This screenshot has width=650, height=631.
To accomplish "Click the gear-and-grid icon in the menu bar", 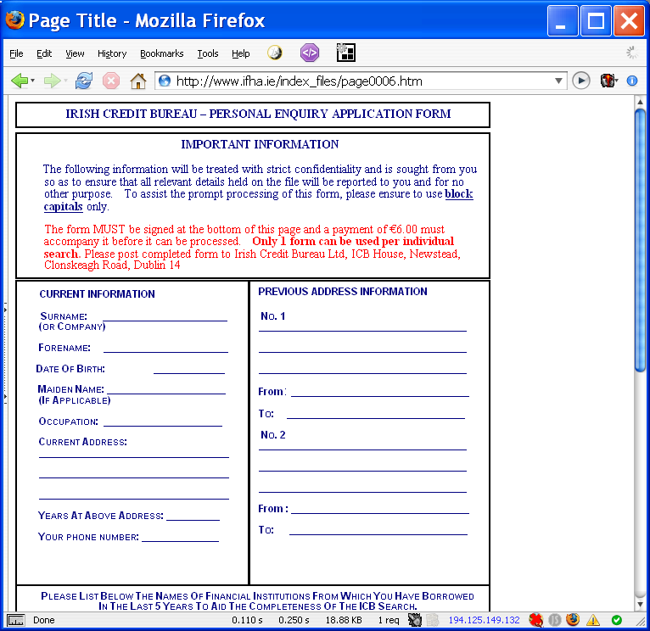I will [x=345, y=53].
